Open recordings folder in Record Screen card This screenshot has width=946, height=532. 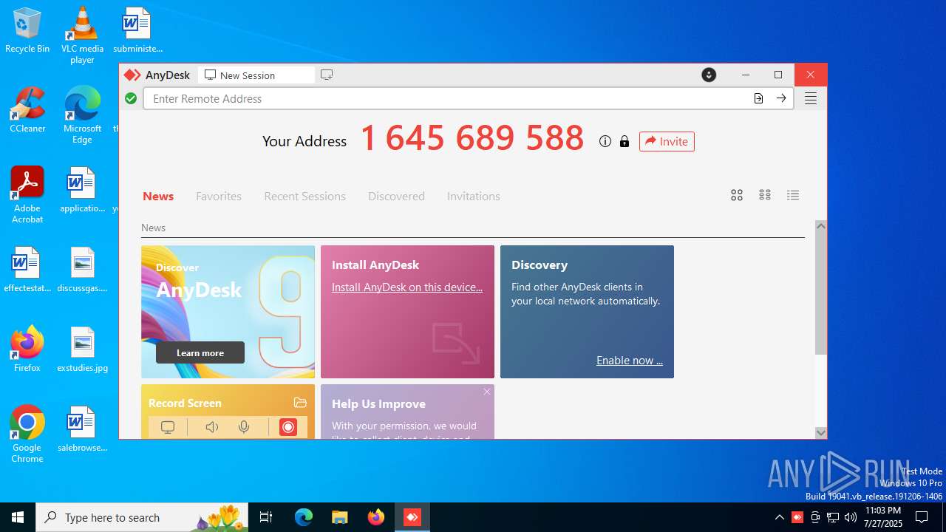(300, 403)
